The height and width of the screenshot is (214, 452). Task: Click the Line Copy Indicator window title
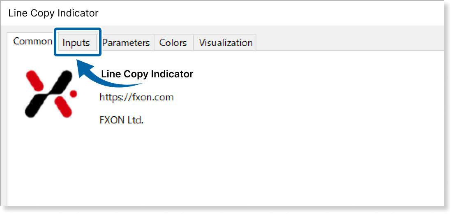(53, 13)
